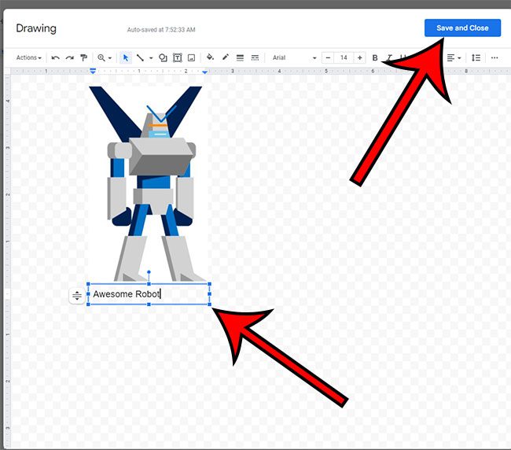Open the Border weight options
The width and height of the screenshot is (511, 450).
[x=240, y=57]
